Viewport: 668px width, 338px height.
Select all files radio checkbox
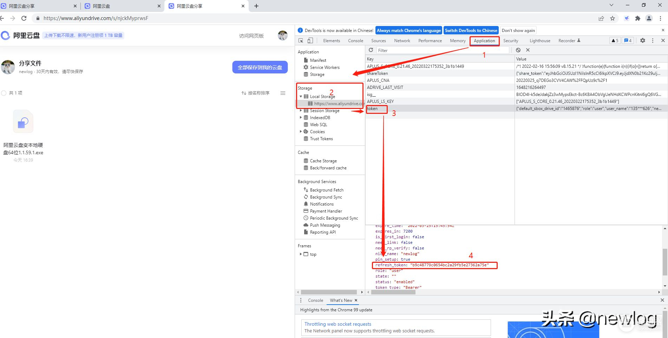tap(4, 93)
